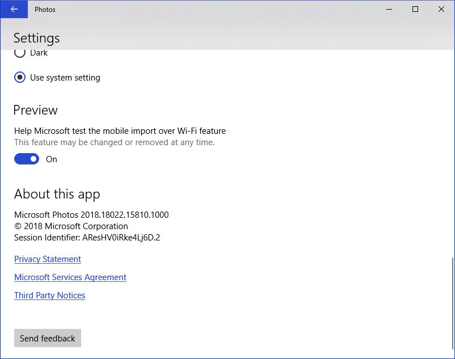455x359 pixels.
Task: Click the Photos title in the title bar
Action: coord(45,10)
